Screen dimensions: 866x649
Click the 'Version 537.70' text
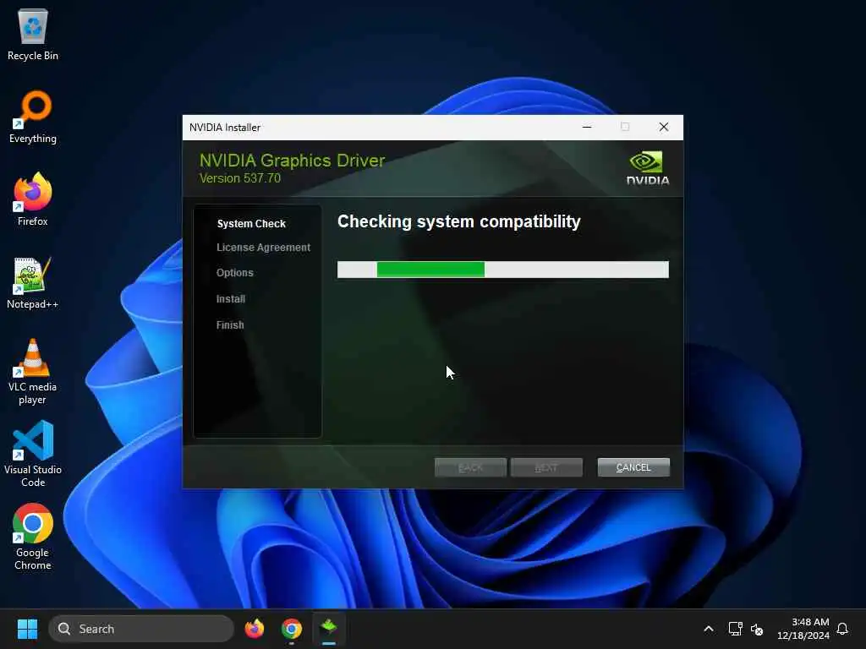click(239, 178)
